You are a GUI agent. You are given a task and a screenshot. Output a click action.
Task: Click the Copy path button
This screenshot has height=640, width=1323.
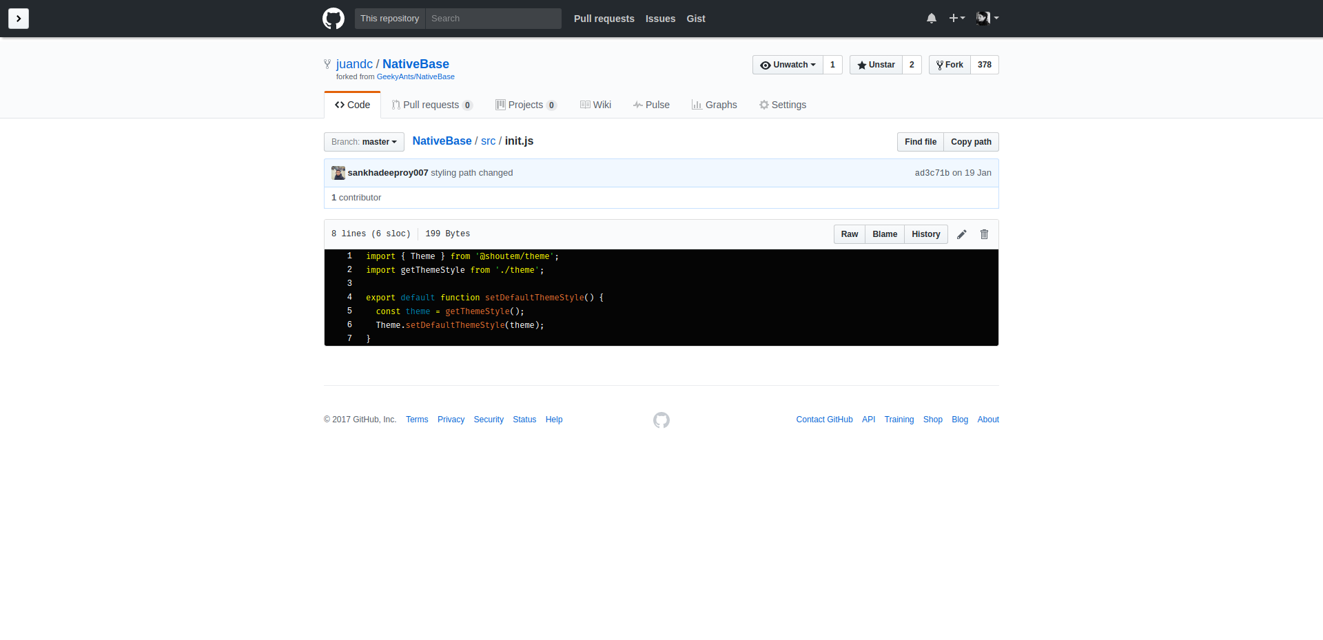click(971, 142)
